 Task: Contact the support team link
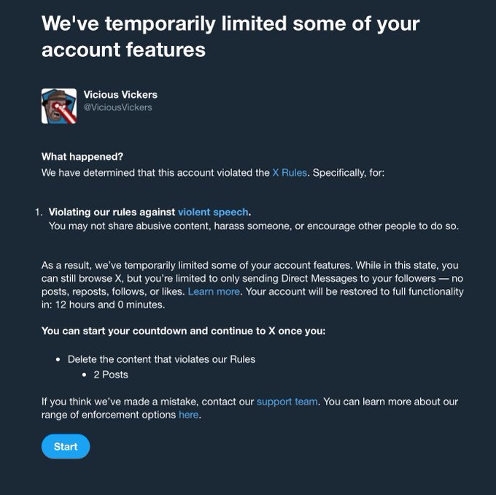(x=287, y=402)
